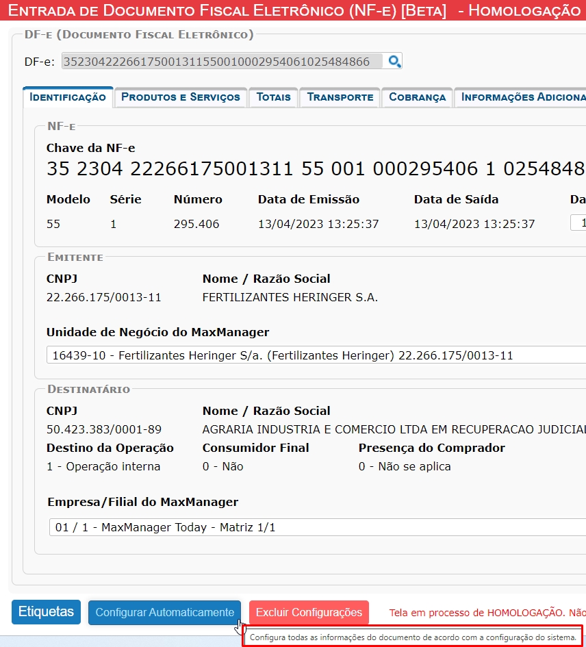Open the Cobrança tab

(x=417, y=97)
